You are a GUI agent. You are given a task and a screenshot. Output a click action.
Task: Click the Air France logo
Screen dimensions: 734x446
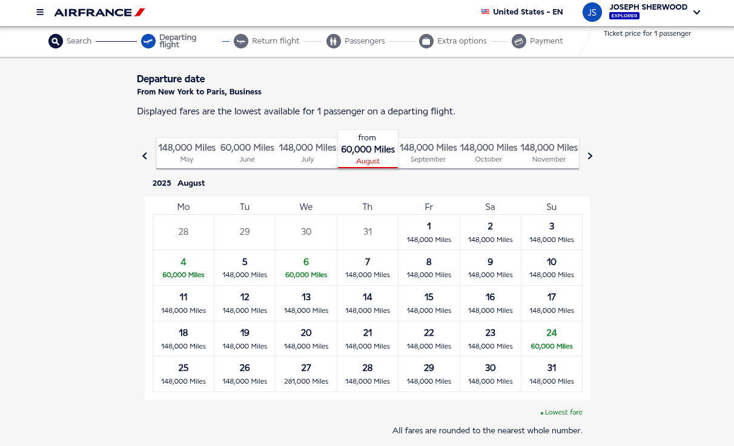tap(99, 11)
